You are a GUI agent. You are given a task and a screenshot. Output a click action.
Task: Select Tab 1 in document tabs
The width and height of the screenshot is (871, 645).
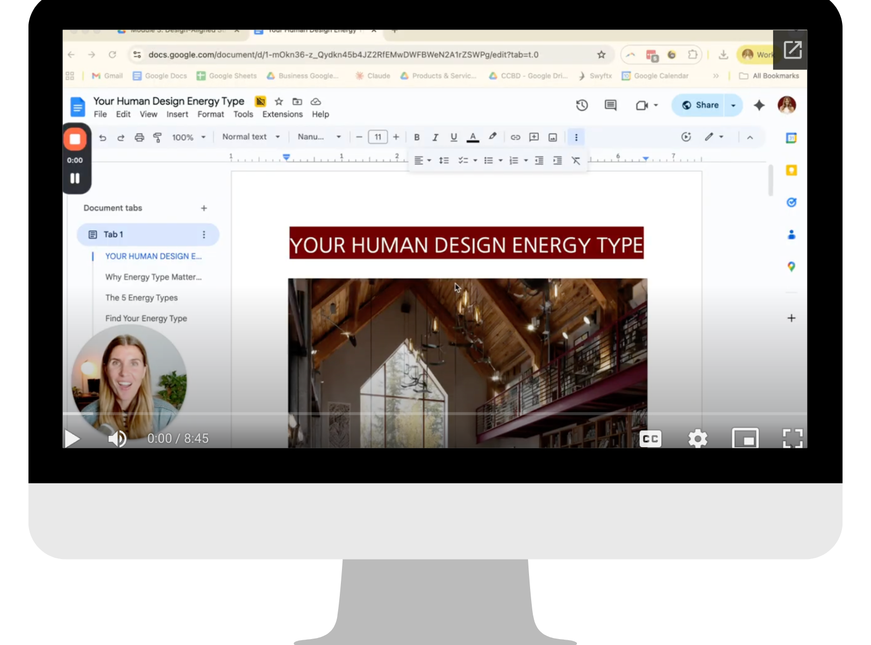coord(148,235)
